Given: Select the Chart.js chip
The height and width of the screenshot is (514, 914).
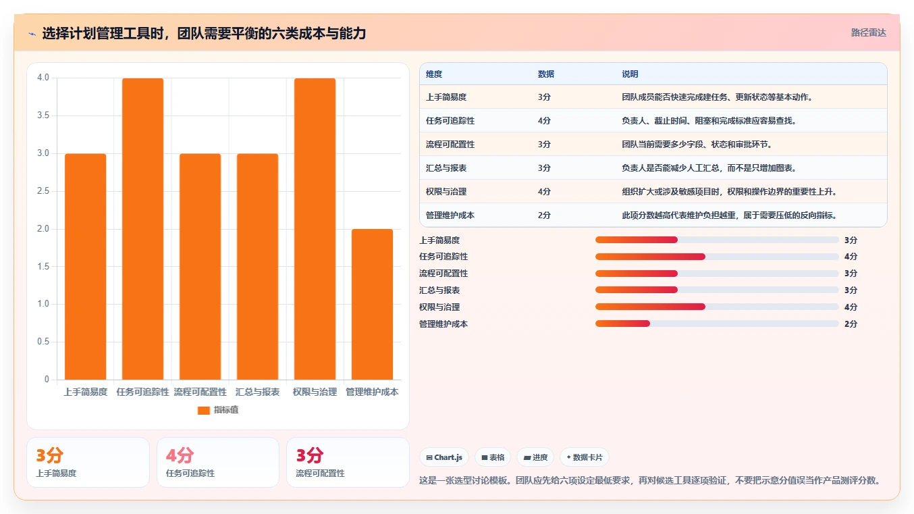Looking at the screenshot, I should point(444,457).
